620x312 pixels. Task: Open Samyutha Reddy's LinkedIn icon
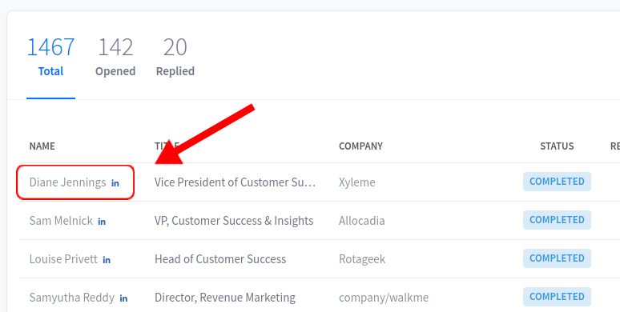(x=123, y=298)
